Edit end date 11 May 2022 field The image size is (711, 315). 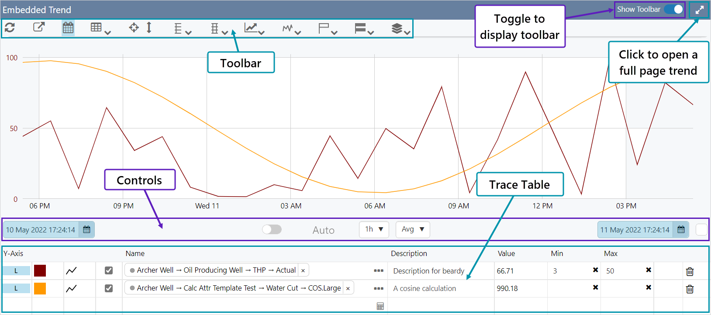click(x=635, y=230)
